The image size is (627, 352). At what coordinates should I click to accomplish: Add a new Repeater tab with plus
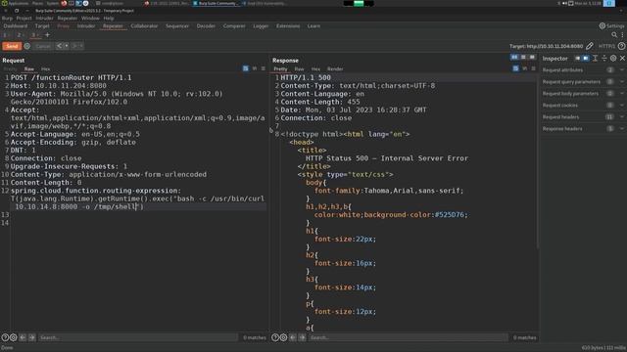point(47,35)
